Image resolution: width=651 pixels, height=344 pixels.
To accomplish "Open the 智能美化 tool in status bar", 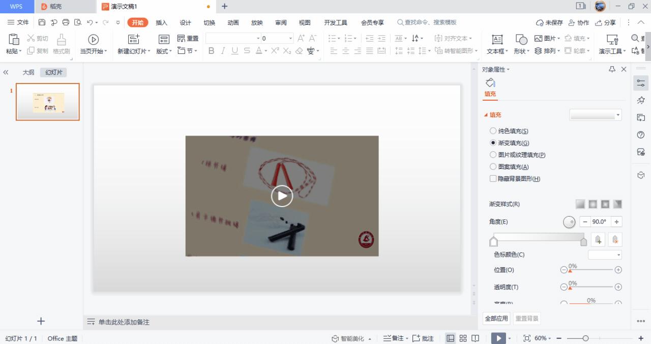I will pyautogui.click(x=351, y=338).
